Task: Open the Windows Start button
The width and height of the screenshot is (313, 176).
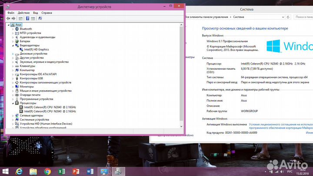Action: 5,171
